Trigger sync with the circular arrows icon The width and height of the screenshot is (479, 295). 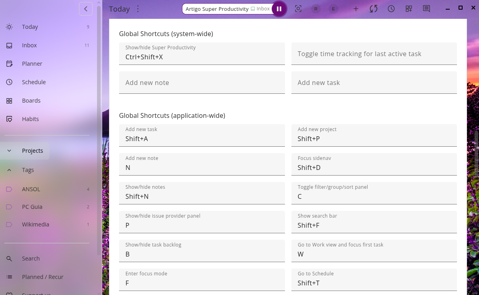tap(374, 9)
